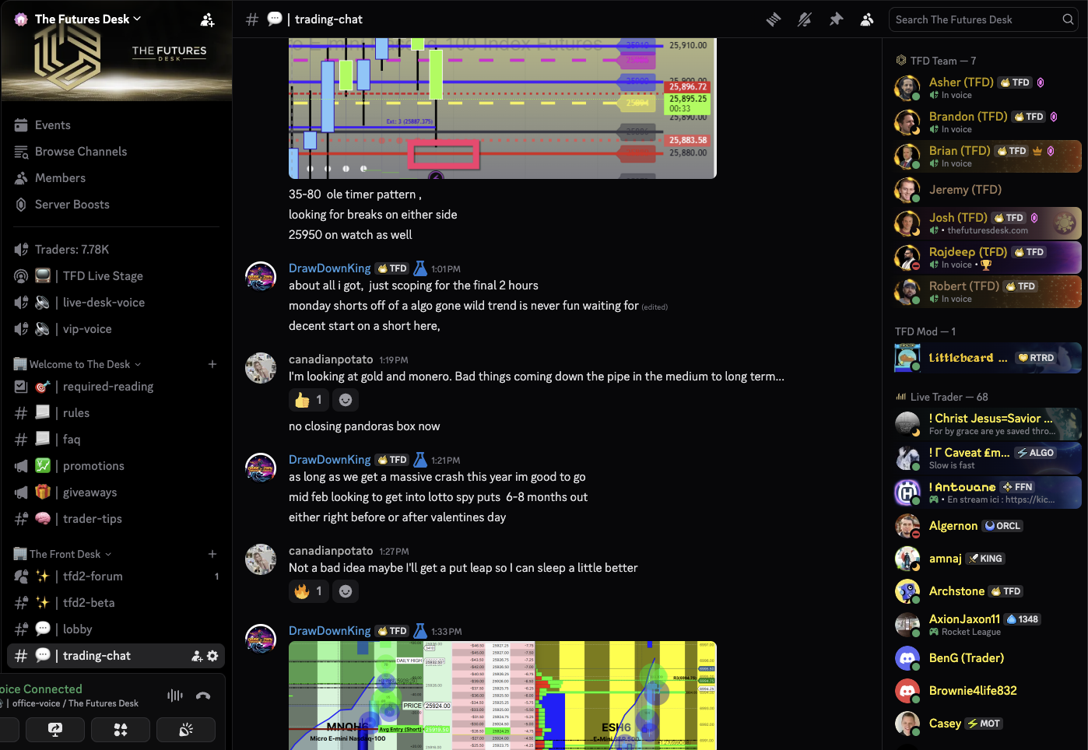1088x750 pixels.
Task: Toggle the thumbs-up reaction on canadianpotato's message
Action: pyautogui.click(x=309, y=400)
